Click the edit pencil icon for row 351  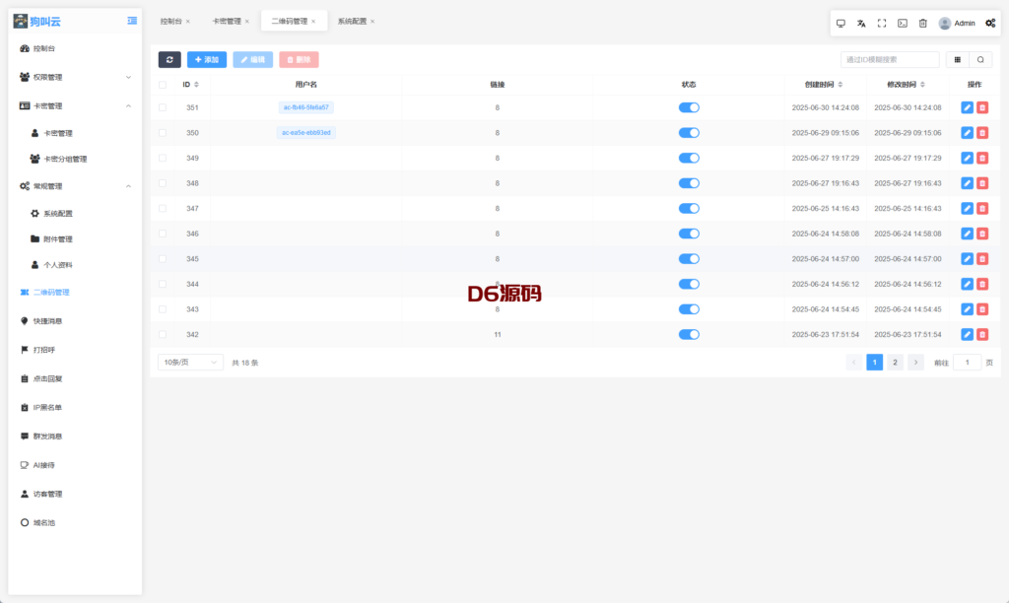tap(967, 107)
